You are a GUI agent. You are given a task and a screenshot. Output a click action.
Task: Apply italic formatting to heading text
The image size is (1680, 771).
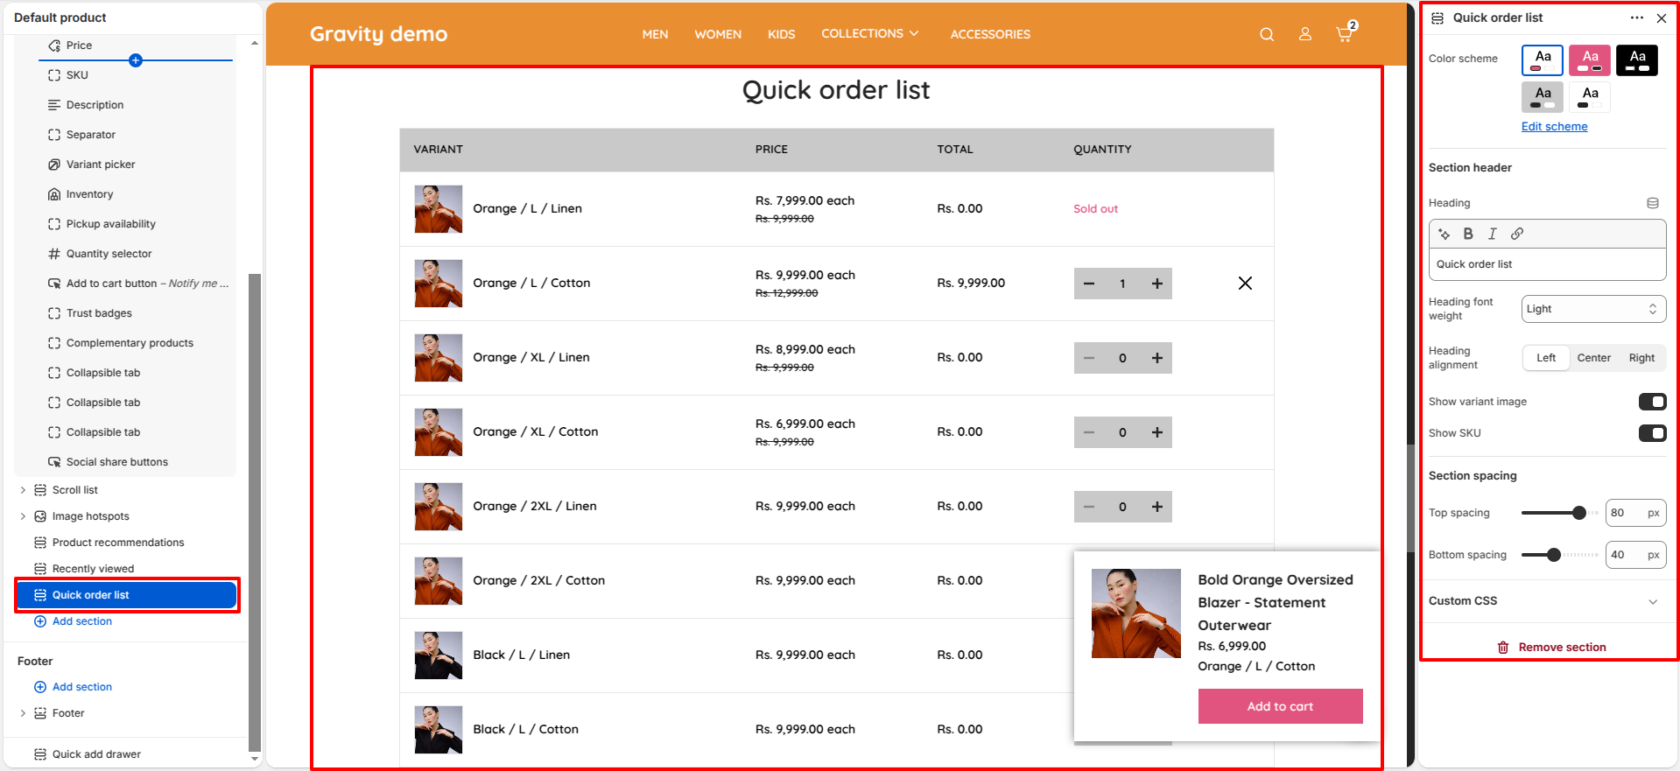coord(1493,234)
